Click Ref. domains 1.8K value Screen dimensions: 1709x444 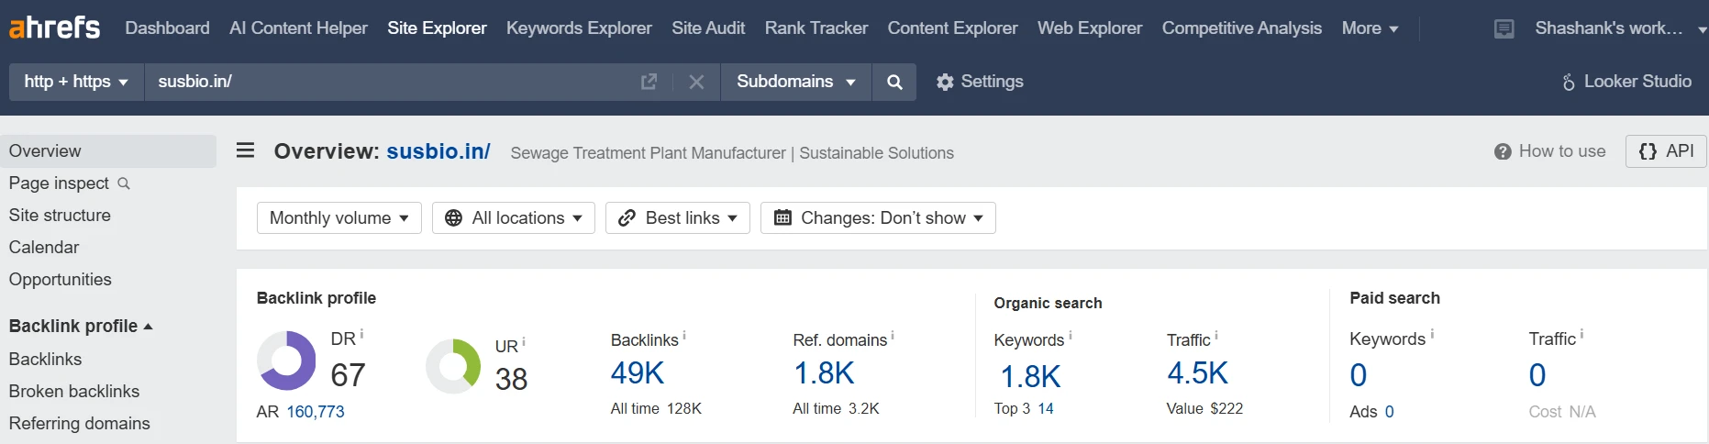point(824,373)
